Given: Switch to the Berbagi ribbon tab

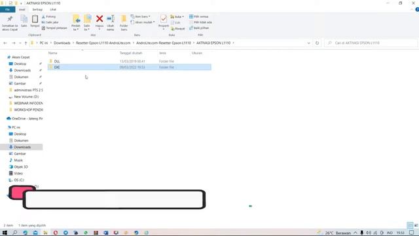Looking at the screenshot, I should tap(37, 9).
